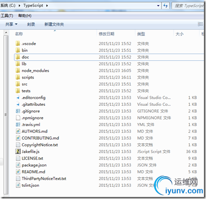Click the NPMIGNORE 文件 type cell
The image size is (206, 199).
154,118
